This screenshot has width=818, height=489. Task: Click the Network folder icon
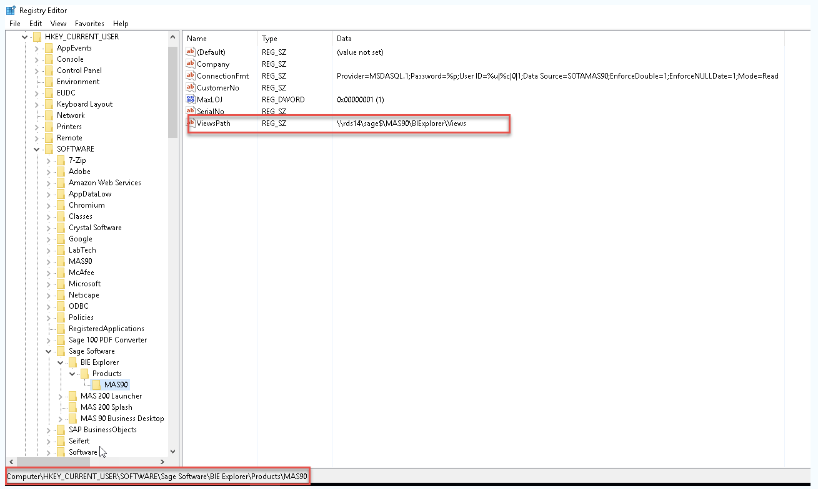coord(49,115)
